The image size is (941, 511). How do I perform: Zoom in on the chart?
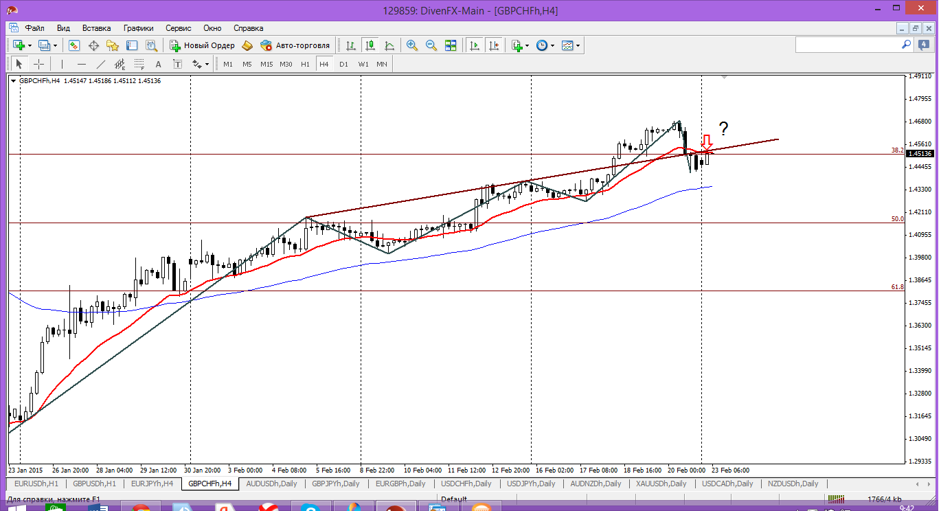(412, 45)
